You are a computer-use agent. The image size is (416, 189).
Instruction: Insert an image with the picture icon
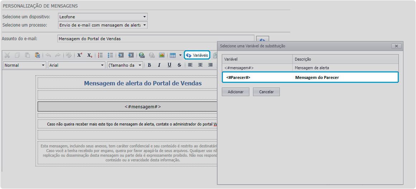pyautogui.click(x=162, y=55)
